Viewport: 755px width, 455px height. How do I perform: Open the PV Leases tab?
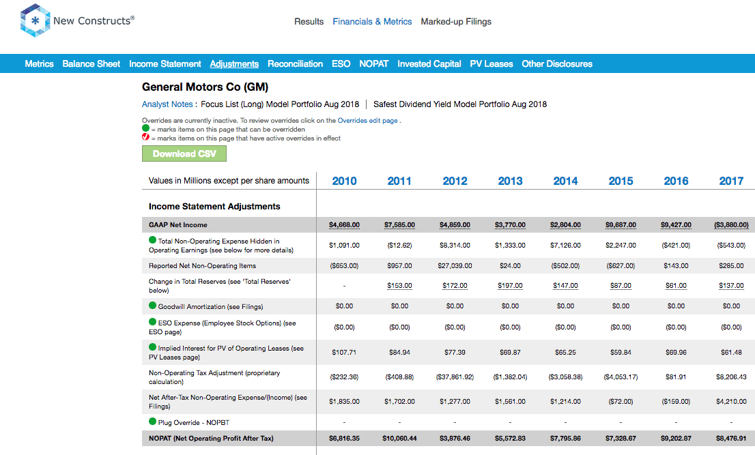pos(491,64)
